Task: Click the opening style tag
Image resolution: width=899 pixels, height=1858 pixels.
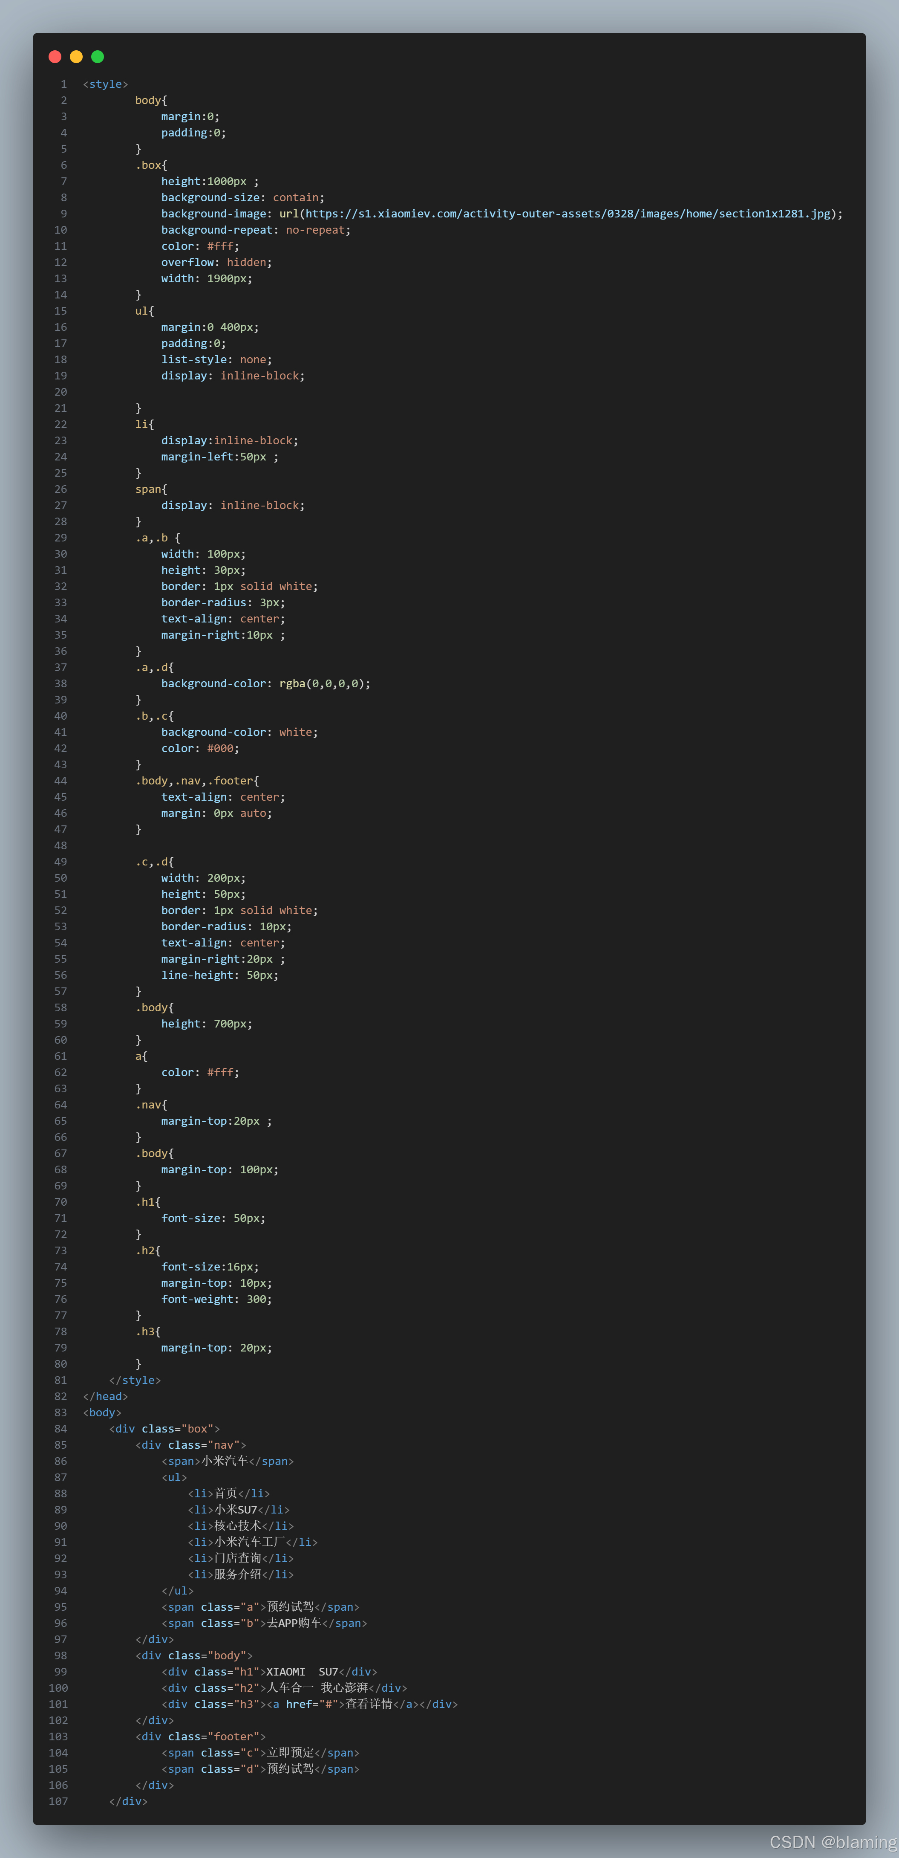Action: (x=105, y=84)
